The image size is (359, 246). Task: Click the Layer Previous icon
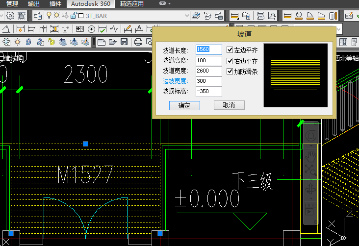pyautogui.click(x=207, y=16)
